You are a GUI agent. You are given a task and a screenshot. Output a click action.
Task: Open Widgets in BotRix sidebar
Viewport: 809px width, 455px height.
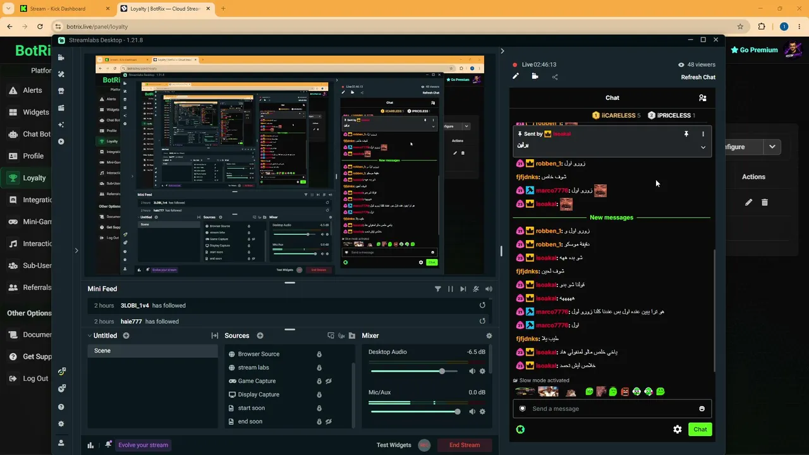tap(28, 112)
